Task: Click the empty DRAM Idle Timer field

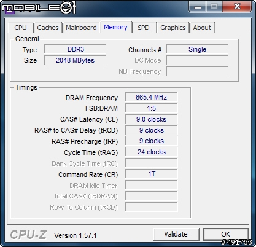Action: tap(152, 185)
